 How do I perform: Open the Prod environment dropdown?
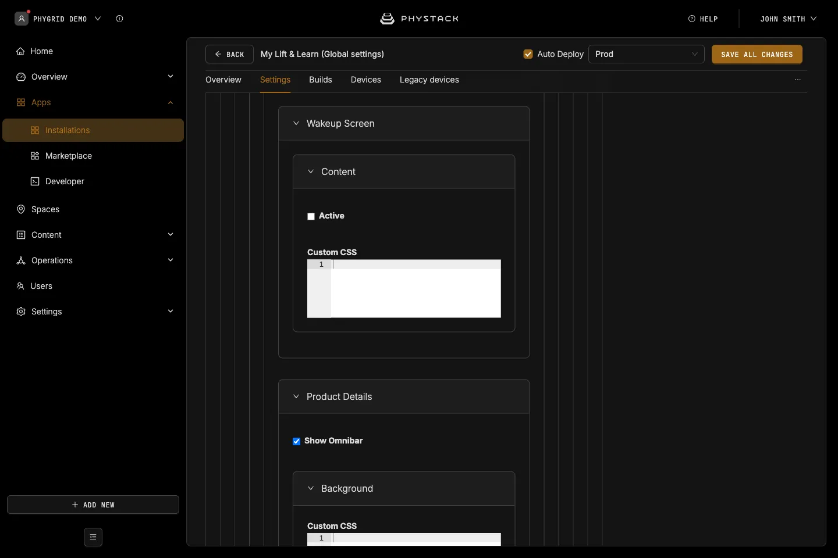coord(647,54)
